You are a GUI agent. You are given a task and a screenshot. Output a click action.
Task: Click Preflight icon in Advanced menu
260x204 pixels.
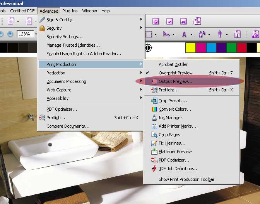(42, 118)
